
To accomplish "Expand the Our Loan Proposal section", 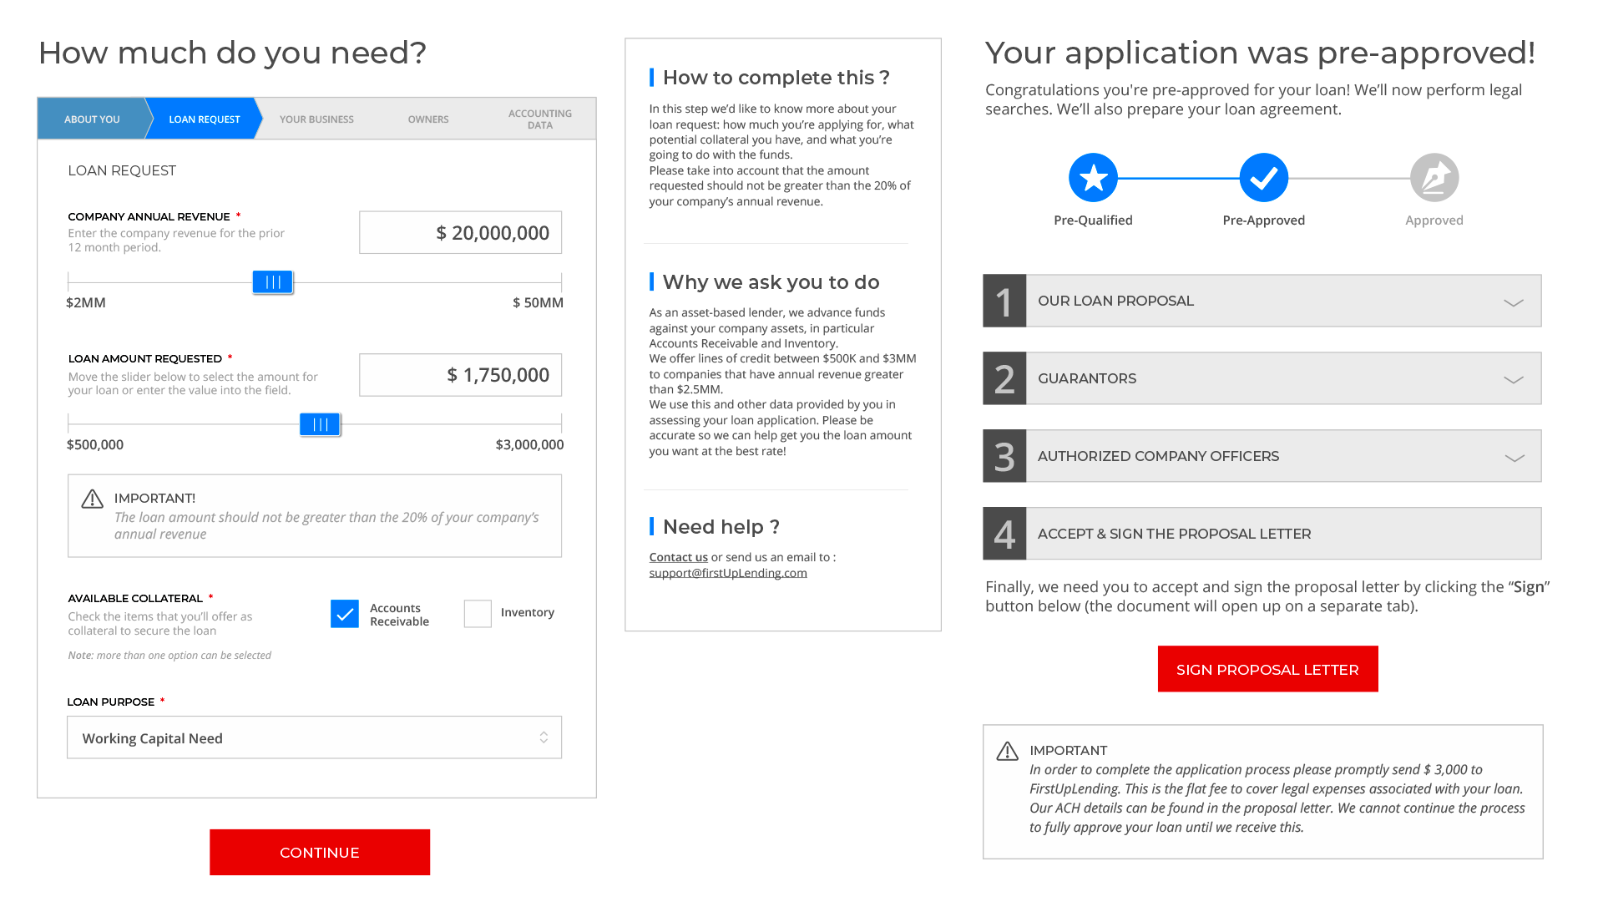I will click(1513, 302).
